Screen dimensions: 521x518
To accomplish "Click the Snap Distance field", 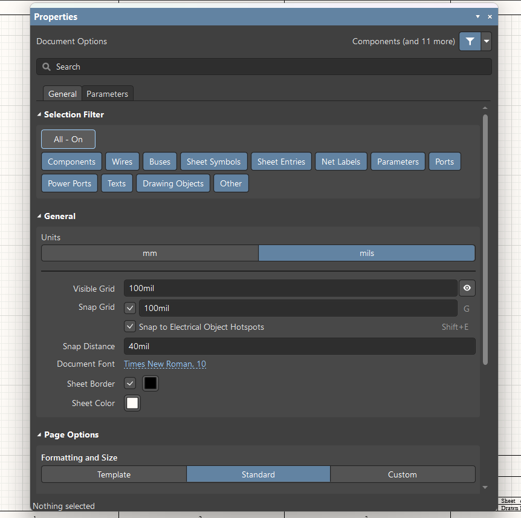I will pos(300,346).
